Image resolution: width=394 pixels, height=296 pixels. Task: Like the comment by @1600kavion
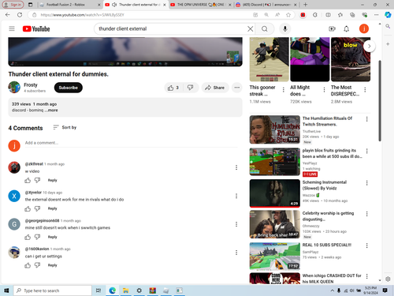[x=28, y=265]
